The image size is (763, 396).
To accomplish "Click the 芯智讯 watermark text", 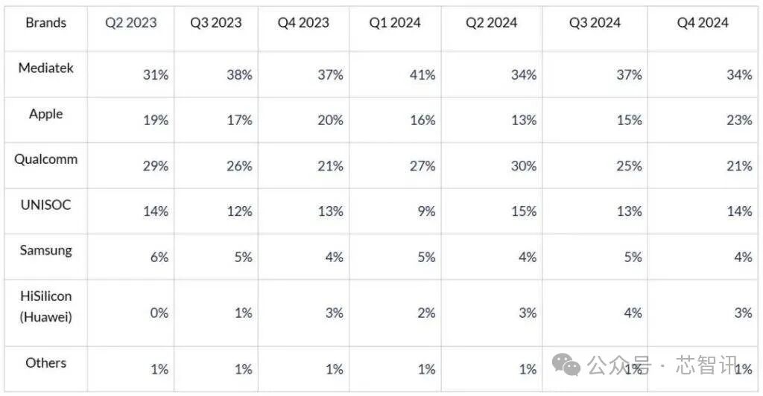I will [x=707, y=365].
